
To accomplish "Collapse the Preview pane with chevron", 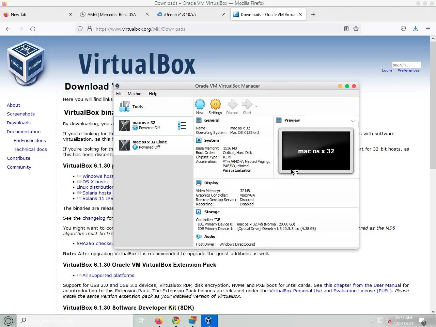I will (353, 121).
